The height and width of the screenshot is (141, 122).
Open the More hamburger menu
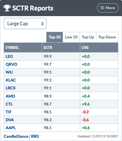108,8
